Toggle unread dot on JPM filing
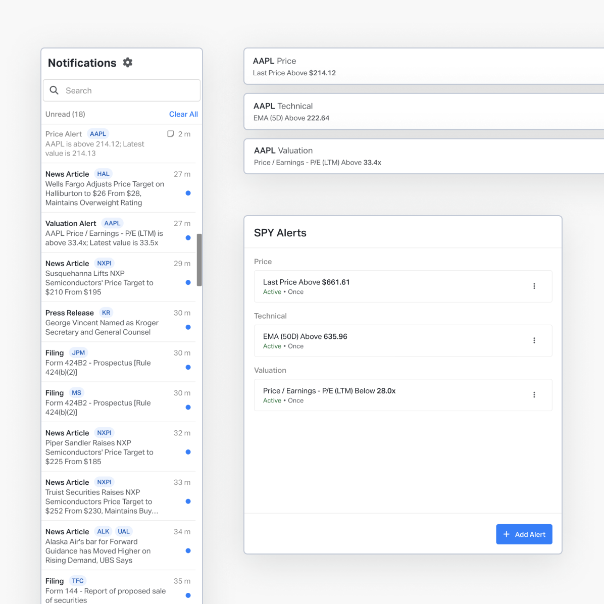The image size is (604, 604). coord(188,367)
